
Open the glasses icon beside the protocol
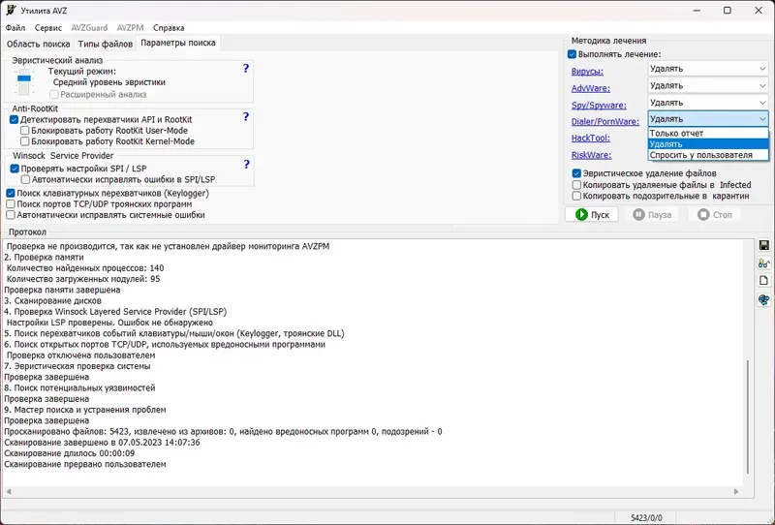763,263
